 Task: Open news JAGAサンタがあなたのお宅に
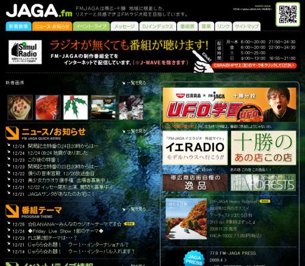[x=61, y=194]
